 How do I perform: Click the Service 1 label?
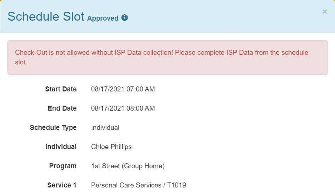point(62,185)
